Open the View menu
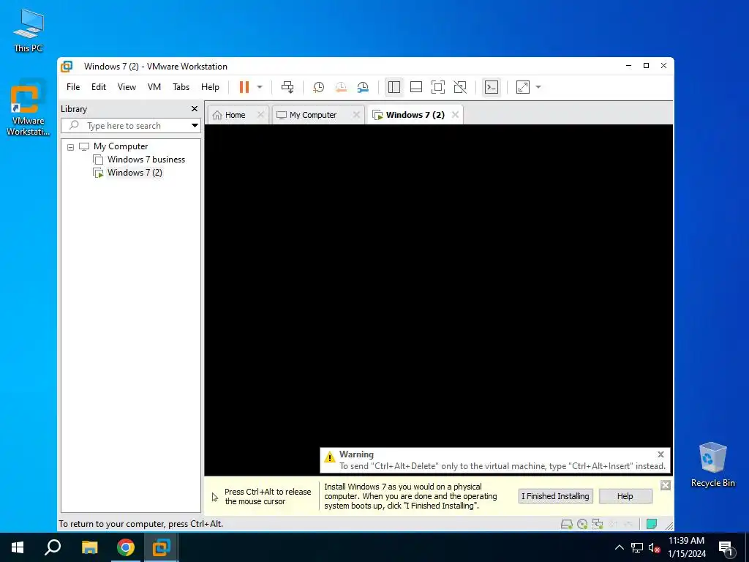Viewport: 749px width, 562px height. (x=127, y=87)
